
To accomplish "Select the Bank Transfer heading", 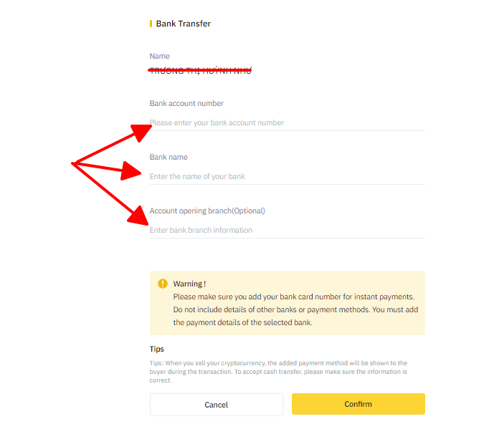I will (x=184, y=24).
